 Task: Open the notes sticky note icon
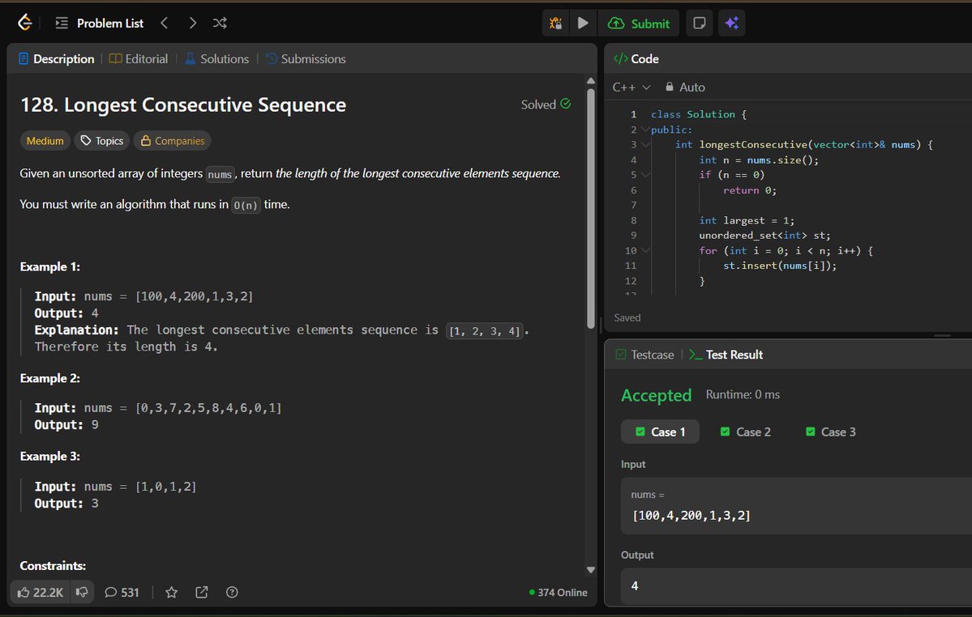[x=699, y=23]
